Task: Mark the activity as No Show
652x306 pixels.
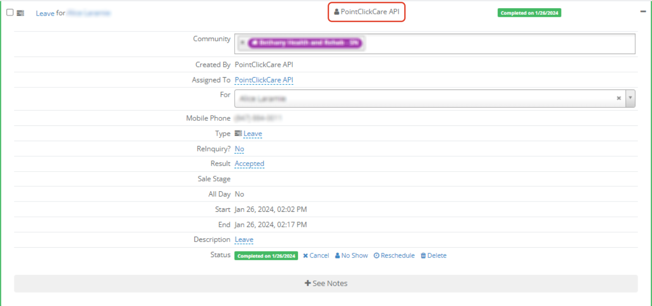Action: [x=351, y=256]
